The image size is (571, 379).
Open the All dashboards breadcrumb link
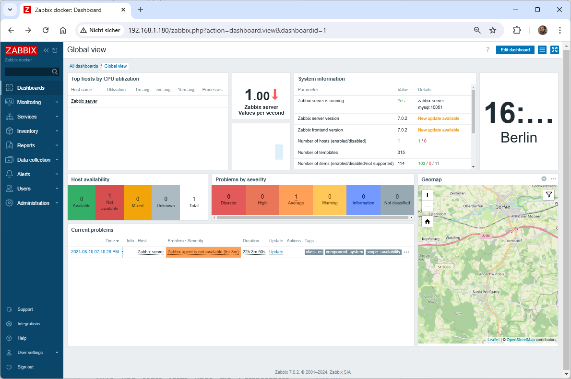(83, 66)
